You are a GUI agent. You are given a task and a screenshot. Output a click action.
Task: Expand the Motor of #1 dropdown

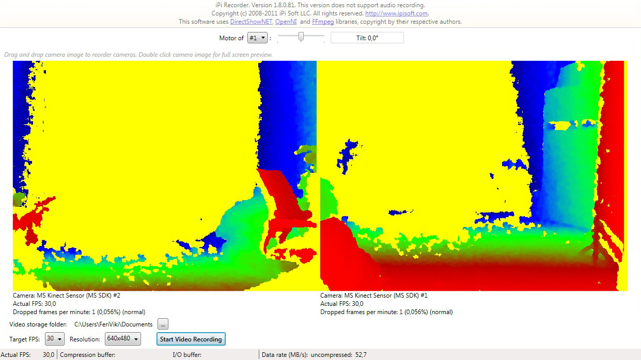(257, 38)
